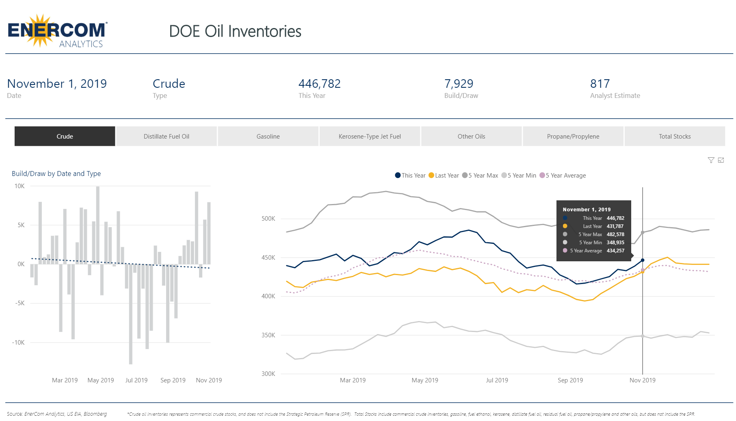Screen dimensions: 736x421
Task: Click Build/Draw by Date and Type title
Action: (x=56, y=174)
